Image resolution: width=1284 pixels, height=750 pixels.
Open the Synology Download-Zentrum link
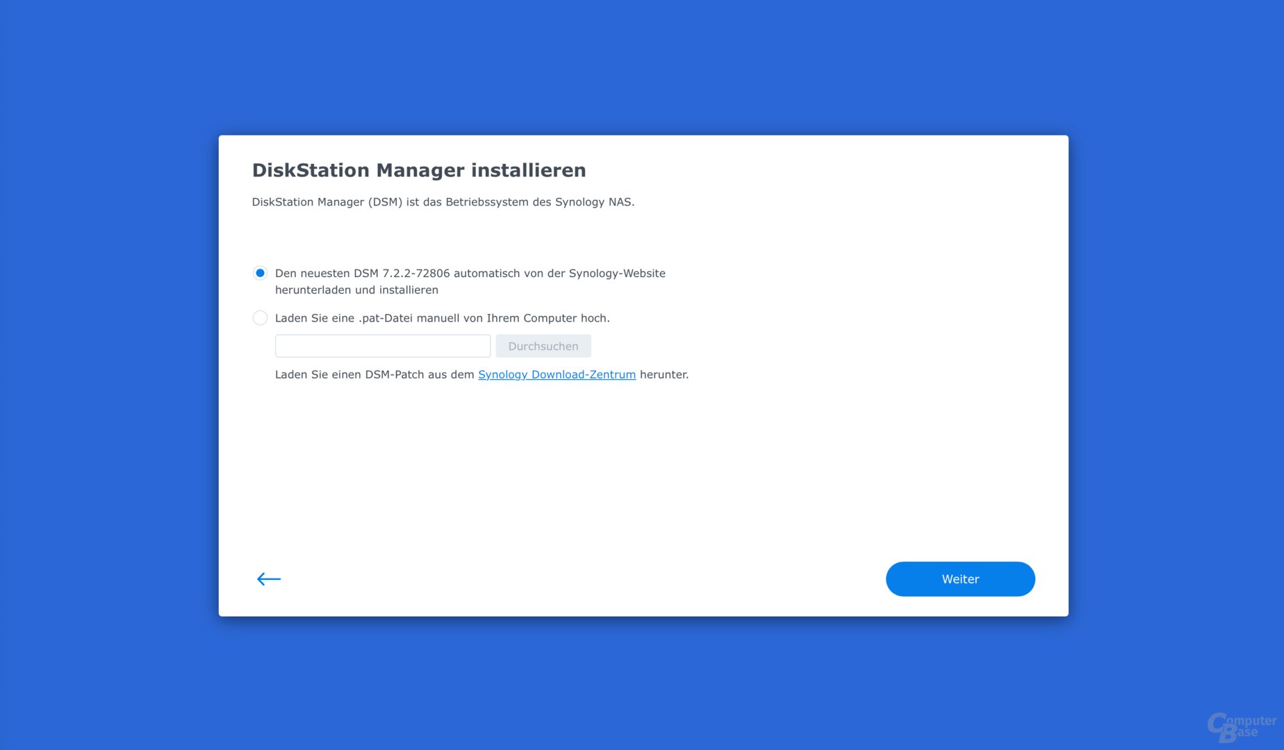click(557, 374)
